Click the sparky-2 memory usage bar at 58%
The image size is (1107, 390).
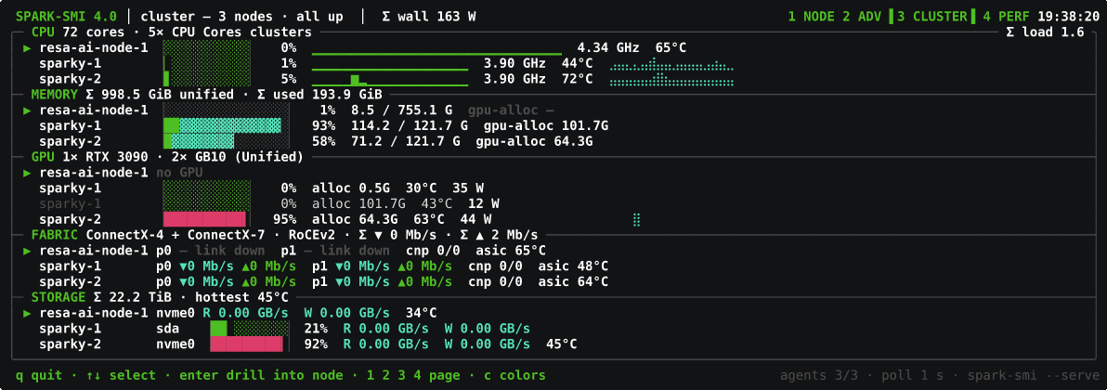point(226,141)
